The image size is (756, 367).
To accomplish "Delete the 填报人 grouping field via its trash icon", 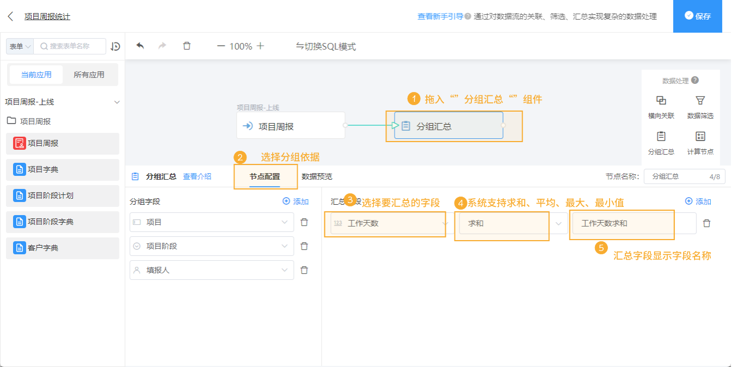I will tap(304, 270).
